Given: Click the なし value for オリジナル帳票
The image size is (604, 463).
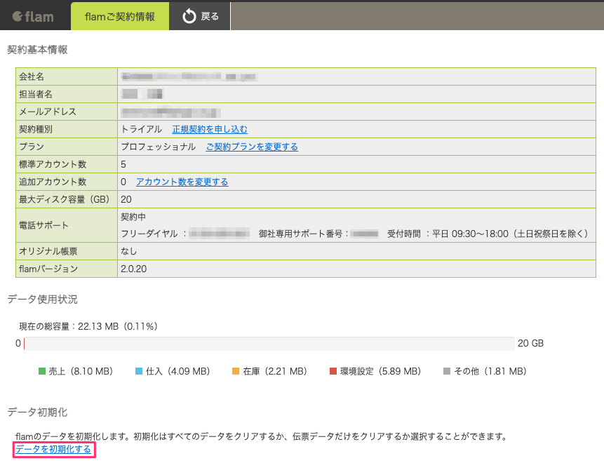Looking at the screenshot, I should 128,252.
